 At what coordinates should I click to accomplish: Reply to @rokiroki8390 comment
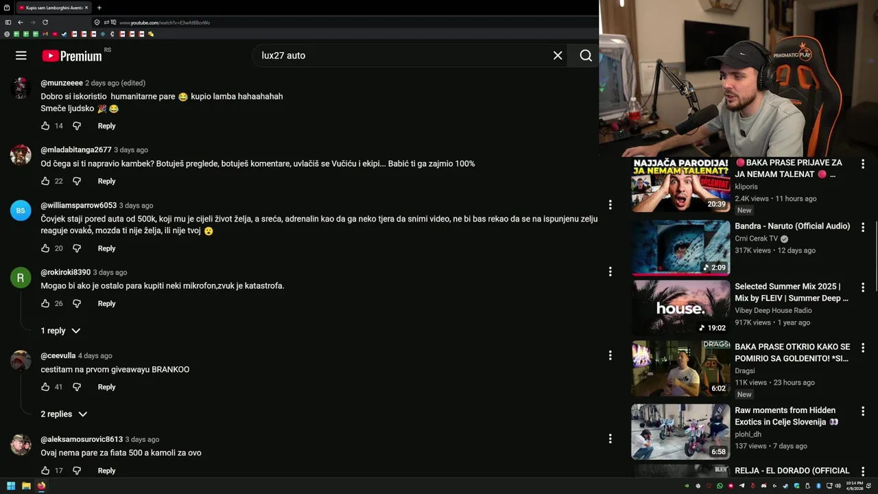(106, 303)
